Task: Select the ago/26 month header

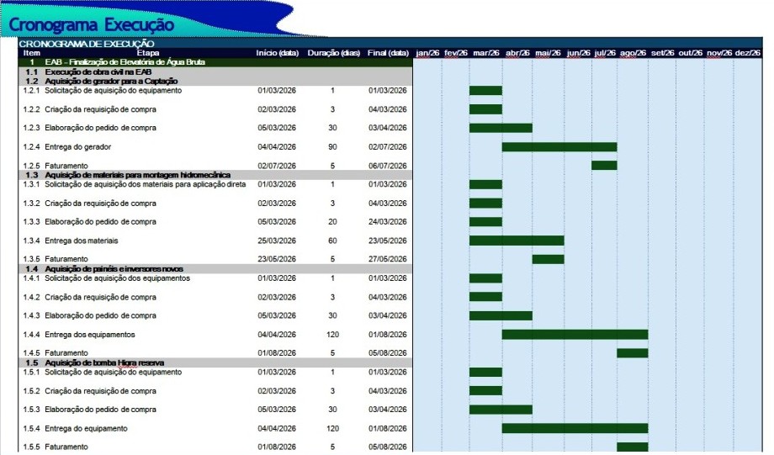Action: click(634, 53)
